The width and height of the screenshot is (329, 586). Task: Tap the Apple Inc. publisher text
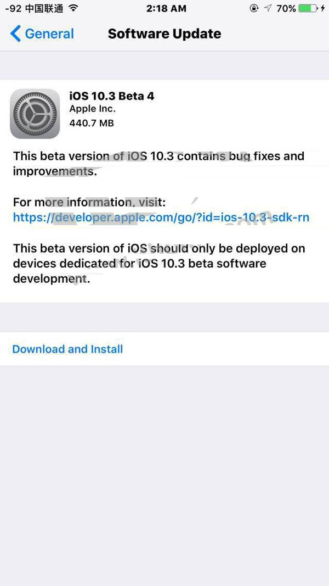pyautogui.click(x=93, y=109)
